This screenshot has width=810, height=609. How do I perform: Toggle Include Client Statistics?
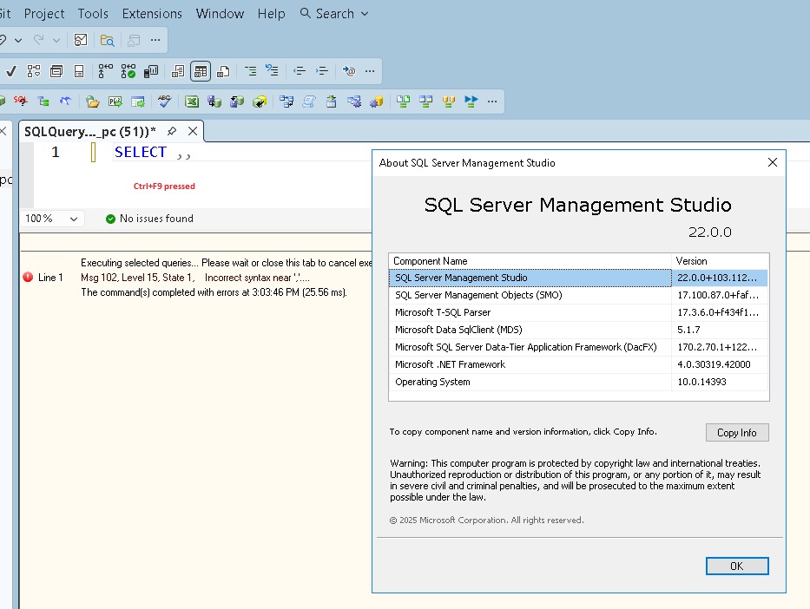point(151,71)
